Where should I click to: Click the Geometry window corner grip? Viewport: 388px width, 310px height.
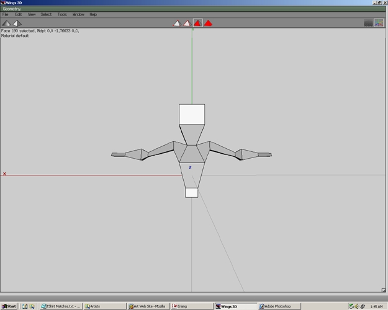tap(383, 290)
